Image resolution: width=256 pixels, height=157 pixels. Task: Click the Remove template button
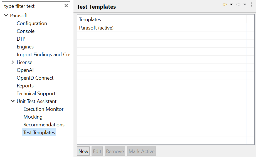click(x=115, y=151)
